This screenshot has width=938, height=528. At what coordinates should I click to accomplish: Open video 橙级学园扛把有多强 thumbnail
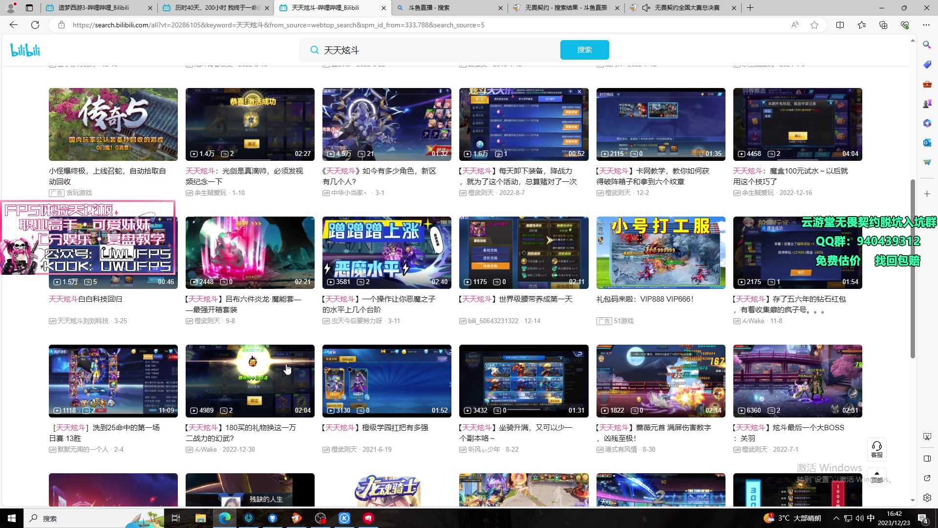387,381
